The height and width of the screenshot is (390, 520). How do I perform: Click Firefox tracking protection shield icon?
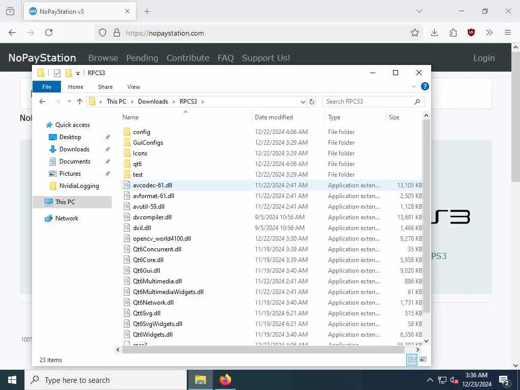(103, 33)
